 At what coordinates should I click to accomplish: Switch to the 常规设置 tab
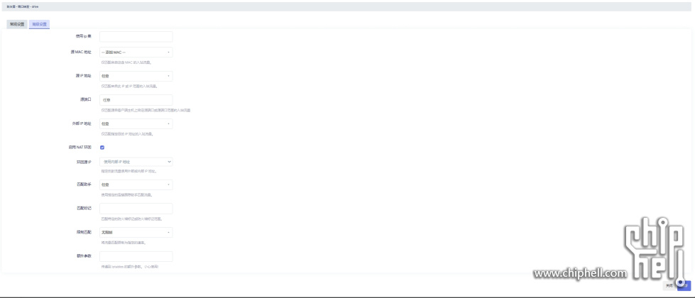tap(17, 24)
